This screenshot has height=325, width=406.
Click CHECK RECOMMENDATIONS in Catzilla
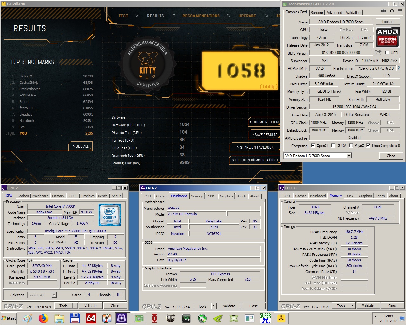[x=255, y=160]
